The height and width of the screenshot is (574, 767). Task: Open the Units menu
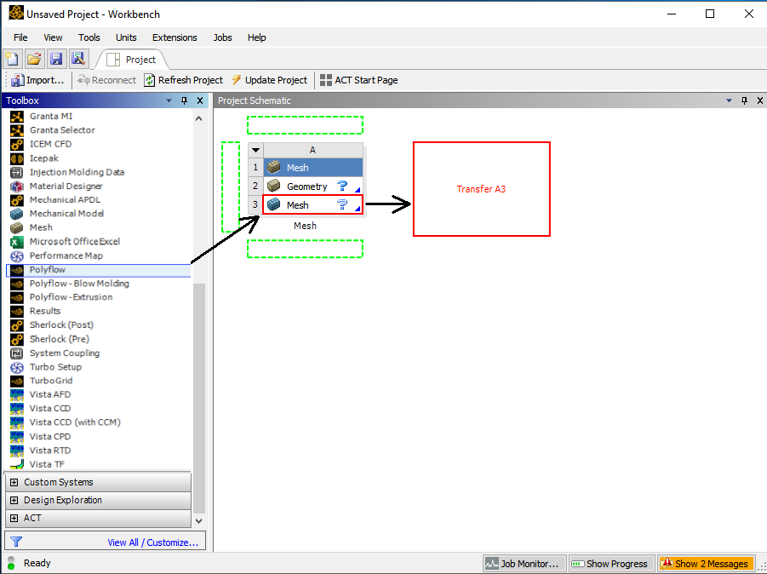(125, 37)
